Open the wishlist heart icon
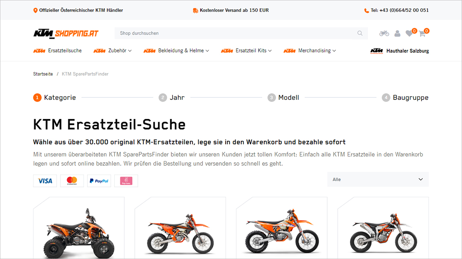Image resolution: width=462 pixels, height=259 pixels. [x=409, y=33]
